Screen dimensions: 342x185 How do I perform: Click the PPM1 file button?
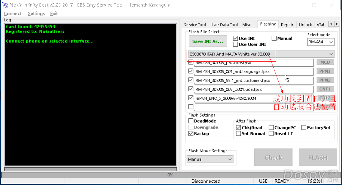tap(325, 71)
